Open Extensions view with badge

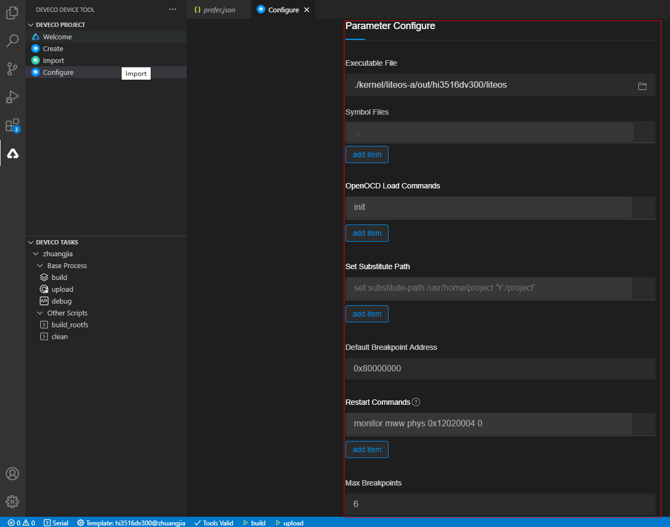(12, 125)
